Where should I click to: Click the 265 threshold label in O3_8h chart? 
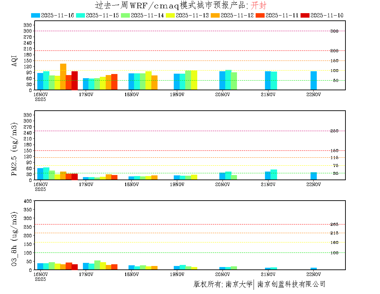pyautogui.click(x=334, y=224)
